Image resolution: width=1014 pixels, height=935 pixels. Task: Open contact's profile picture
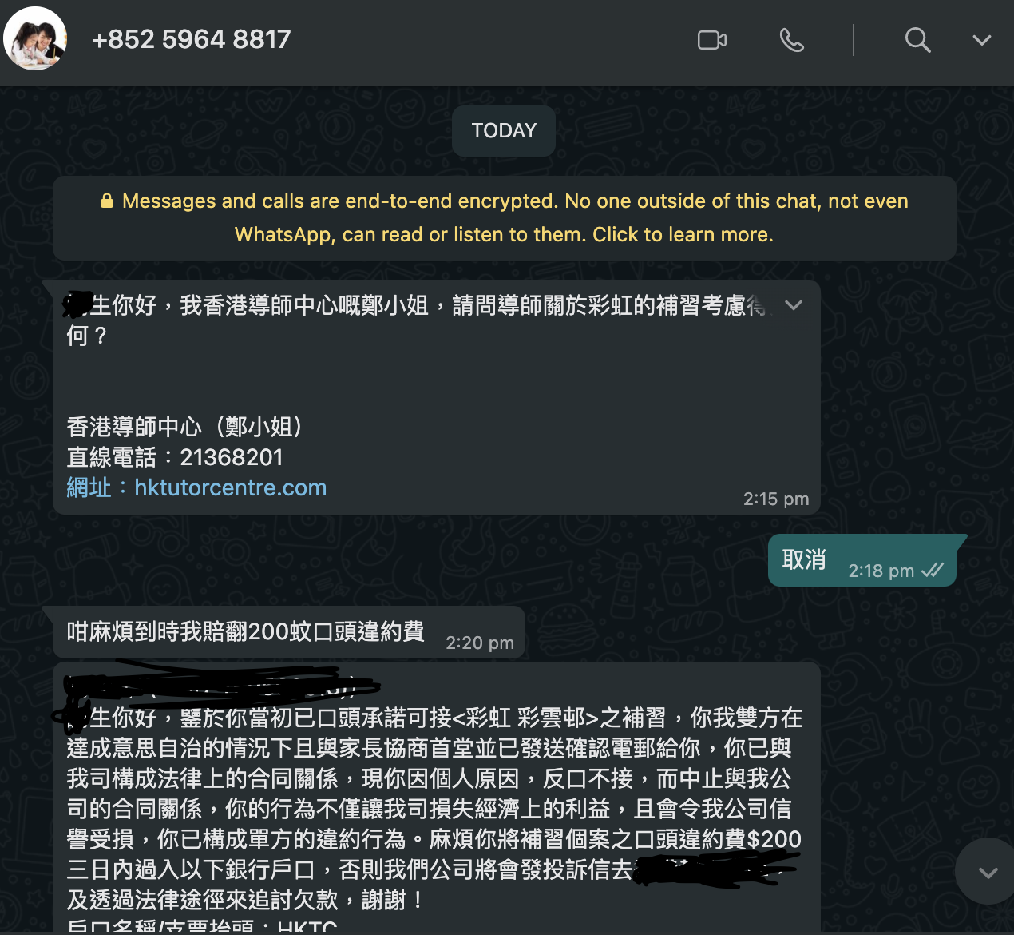[35, 38]
